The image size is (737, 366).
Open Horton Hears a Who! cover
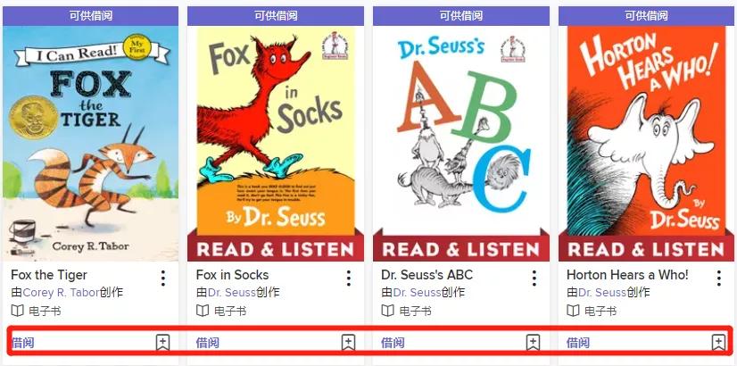(646, 144)
